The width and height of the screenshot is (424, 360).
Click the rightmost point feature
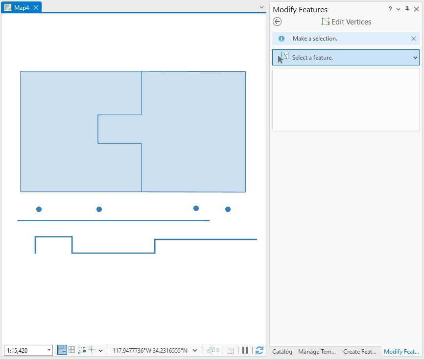tap(228, 209)
